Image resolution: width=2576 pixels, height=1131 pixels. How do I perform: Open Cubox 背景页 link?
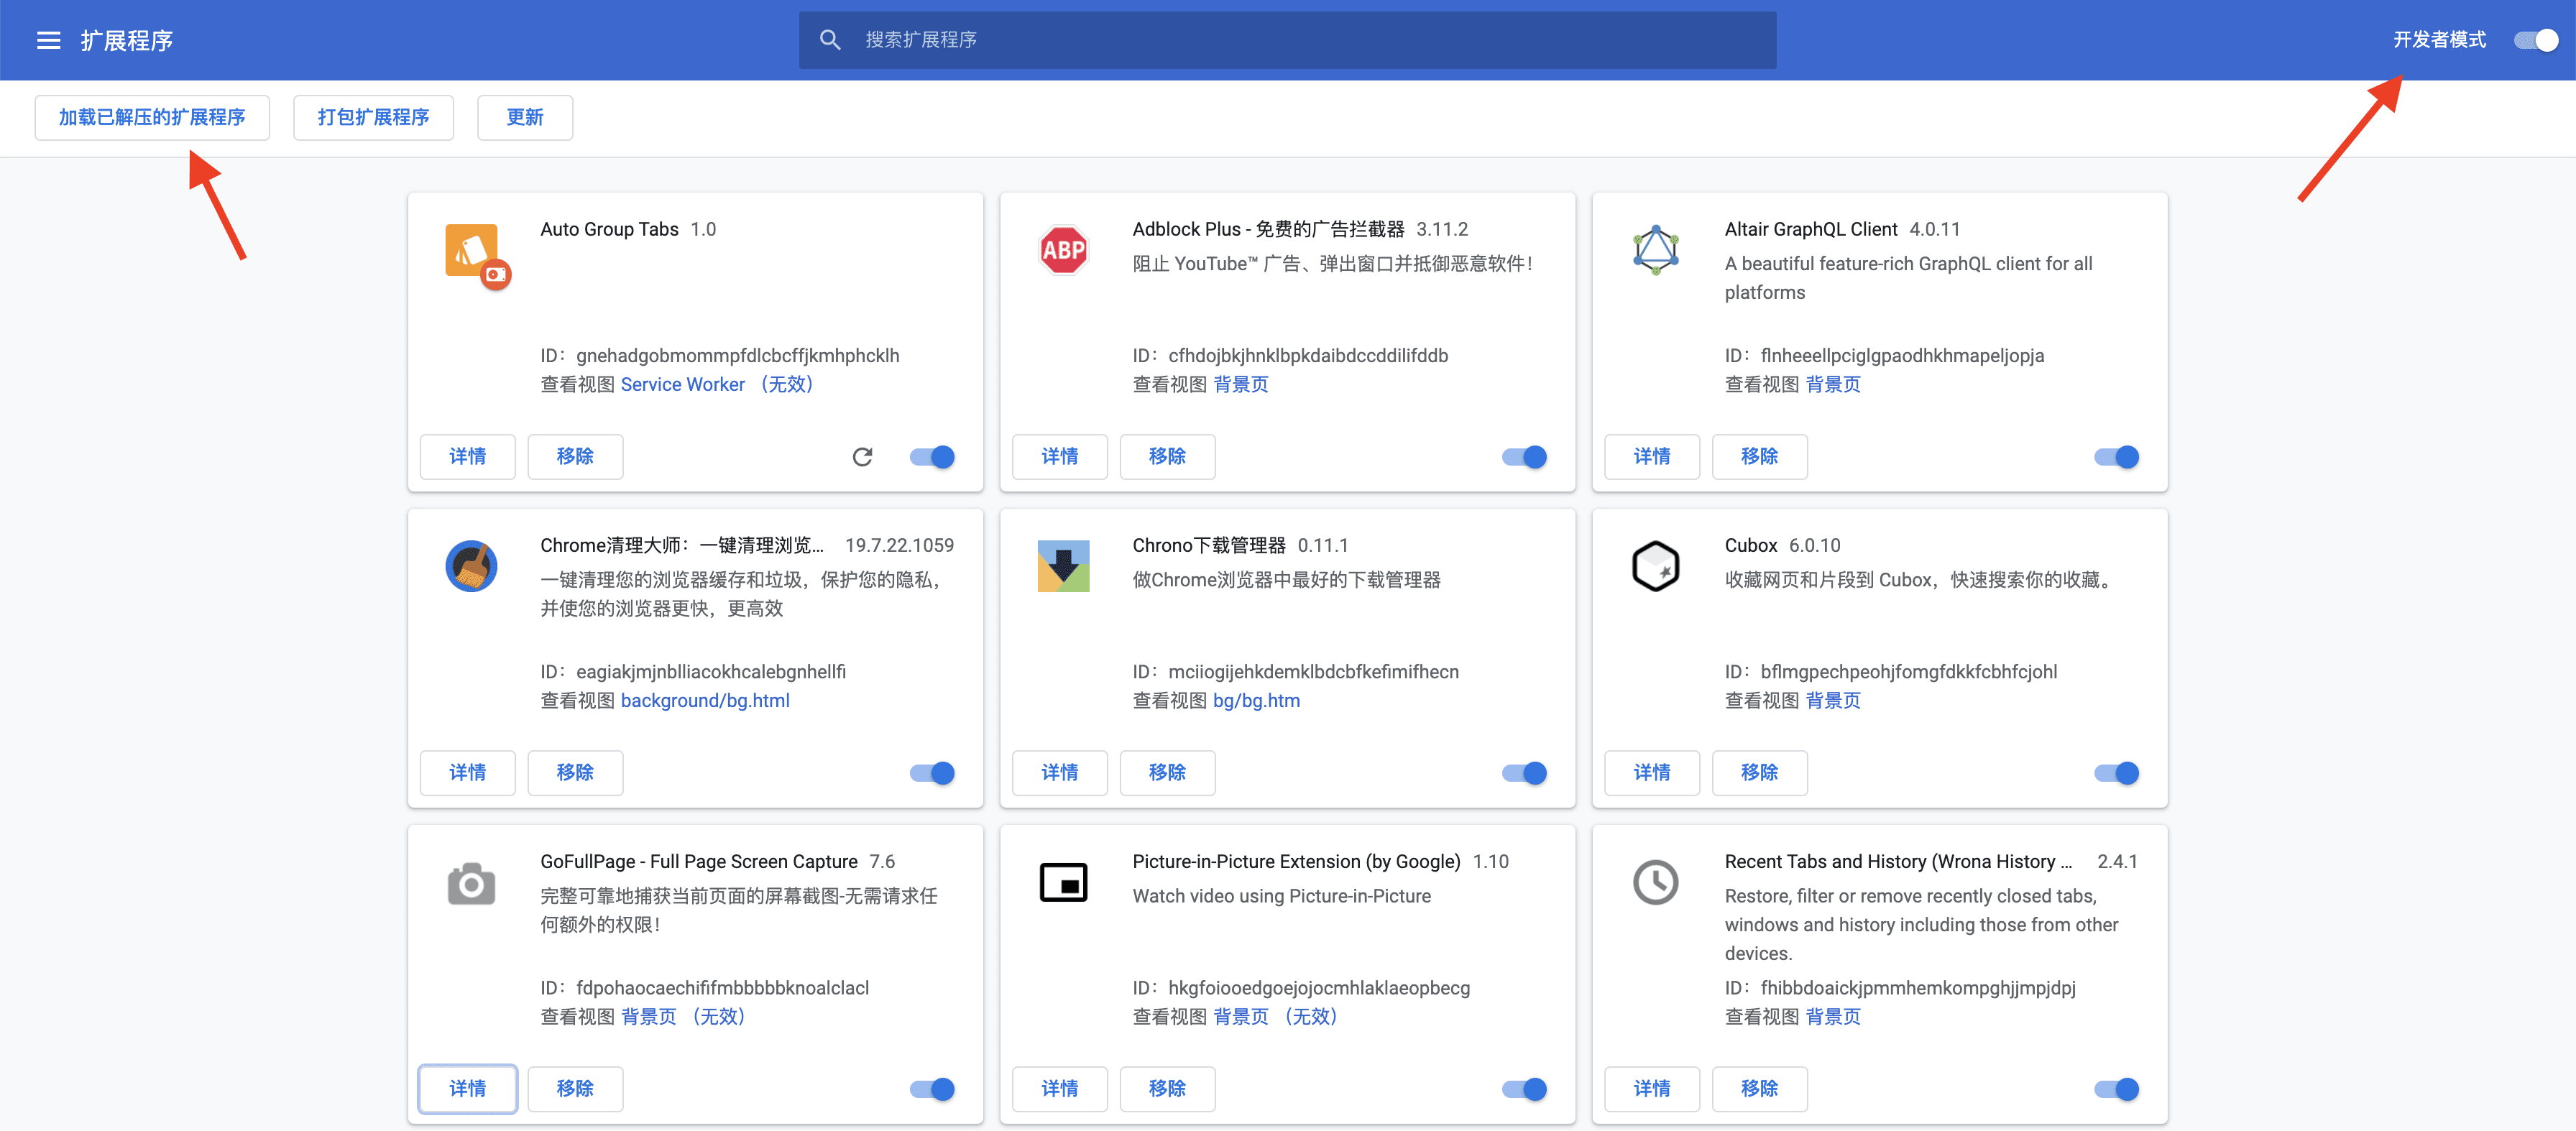(1832, 701)
